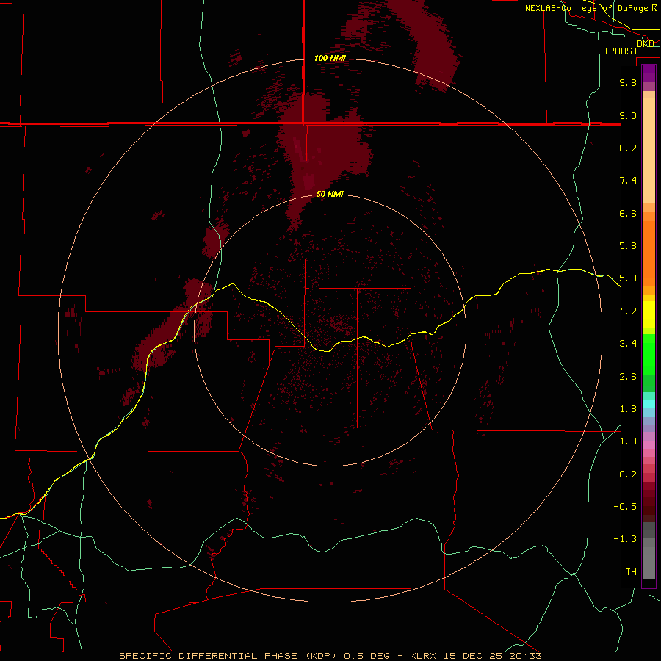Click the 5.0 scale value
This screenshot has height=661, width=661.
(x=628, y=278)
